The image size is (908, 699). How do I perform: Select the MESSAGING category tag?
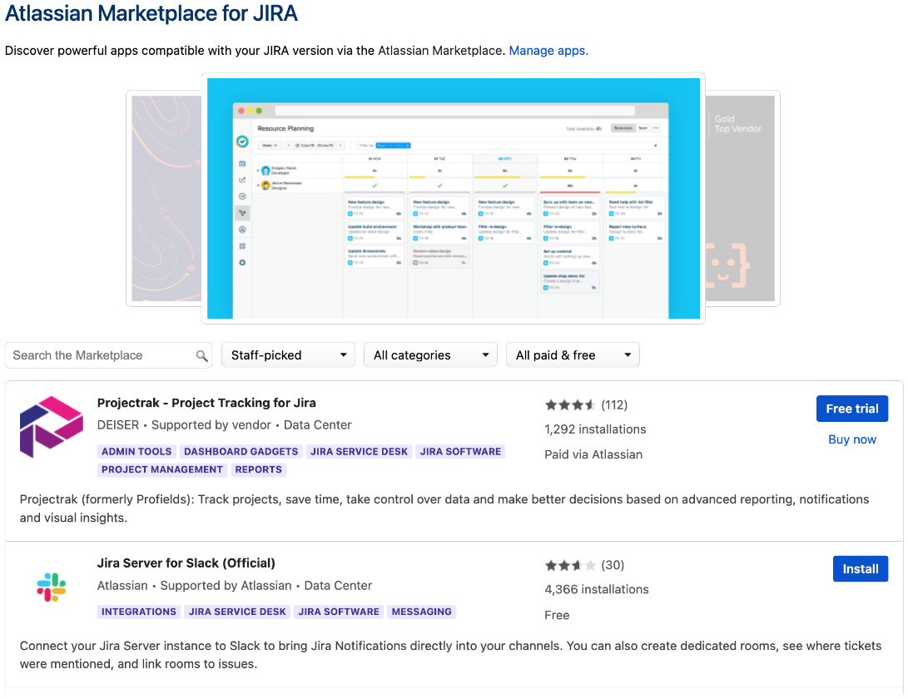coord(421,611)
